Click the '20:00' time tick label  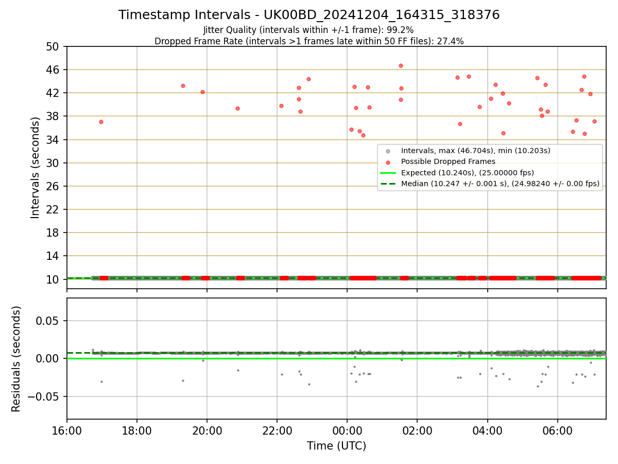pos(207,430)
